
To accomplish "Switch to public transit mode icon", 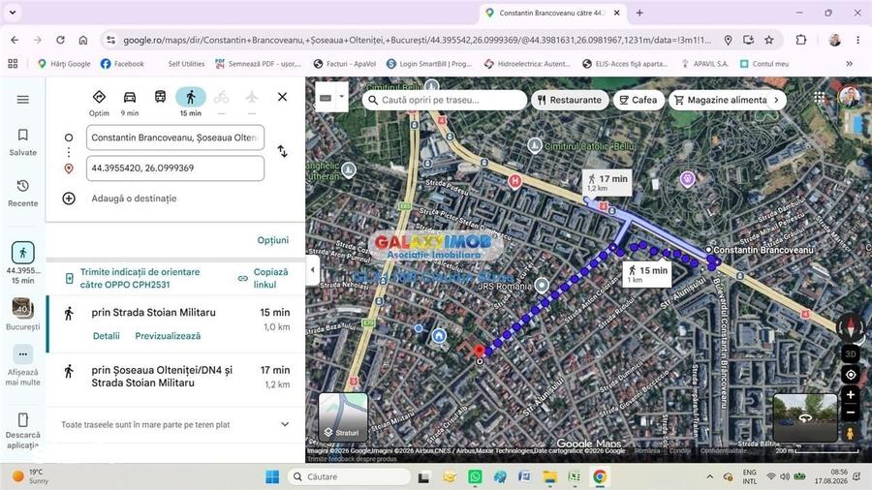I will pos(160,97).
